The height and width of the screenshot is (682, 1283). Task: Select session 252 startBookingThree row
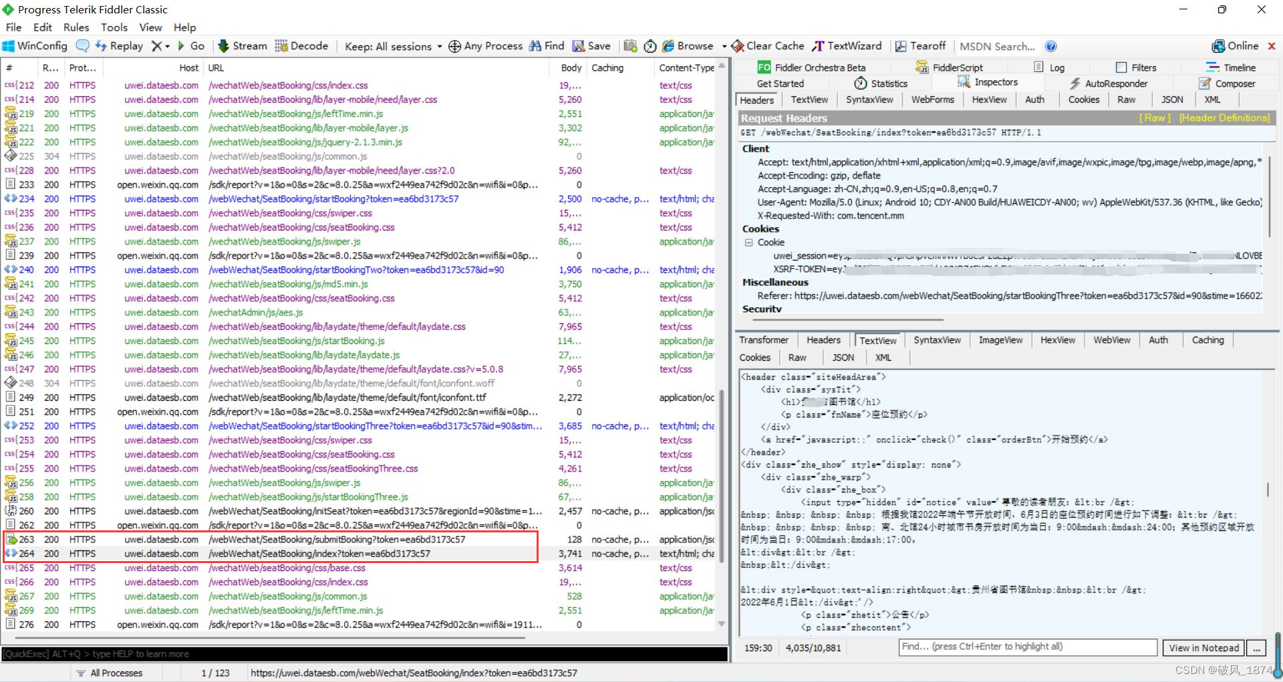(x=360, y=425)
